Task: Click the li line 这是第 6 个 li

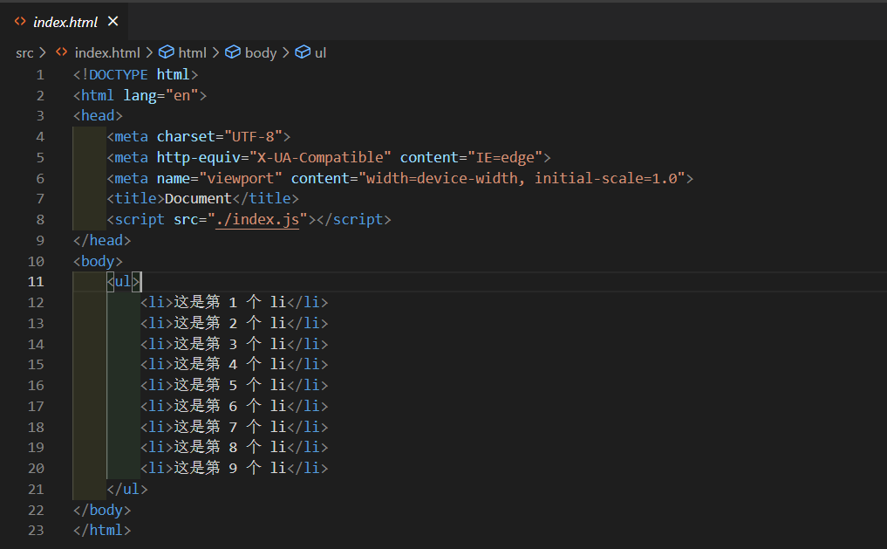Action: pos(235,407)
